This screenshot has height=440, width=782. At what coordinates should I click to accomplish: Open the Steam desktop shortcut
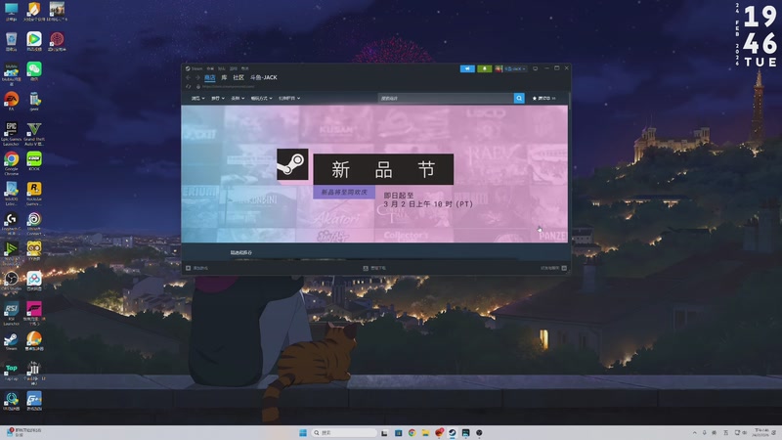(x=12, y=341)
